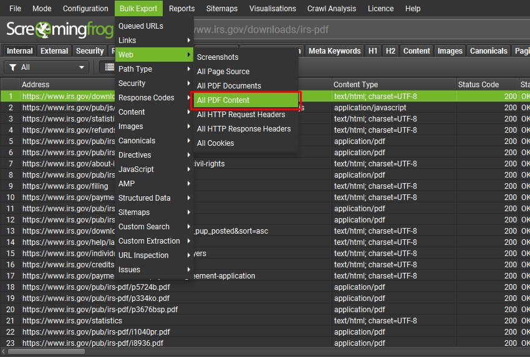Close the Bulk Export menu
Image resolution: width=530 pixels, height=357 pixels.
[x=138, y=9]
